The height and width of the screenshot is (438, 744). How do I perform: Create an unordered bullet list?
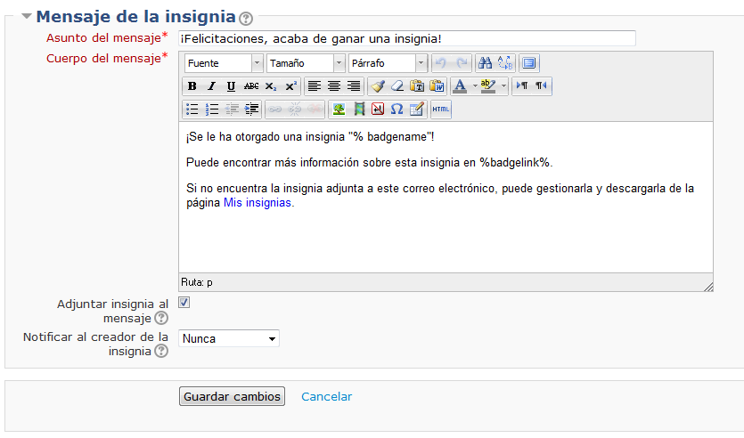[x=192, y=109]
